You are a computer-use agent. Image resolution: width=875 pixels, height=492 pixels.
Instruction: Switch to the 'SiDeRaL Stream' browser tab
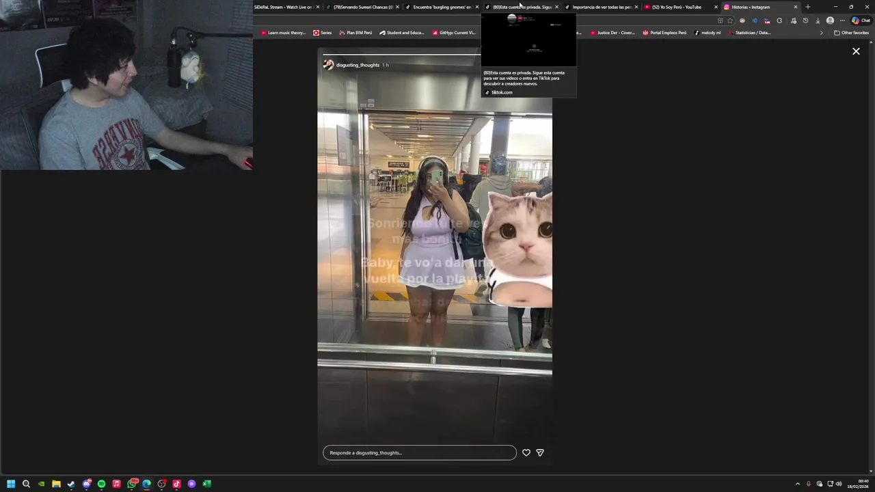(x=286, y=7)
